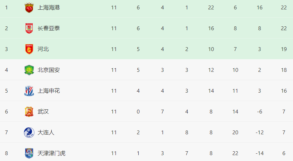Open the 长春亚泰 team name link
The width and height of the screenshot is (293, 161).
tap(49, 28)
